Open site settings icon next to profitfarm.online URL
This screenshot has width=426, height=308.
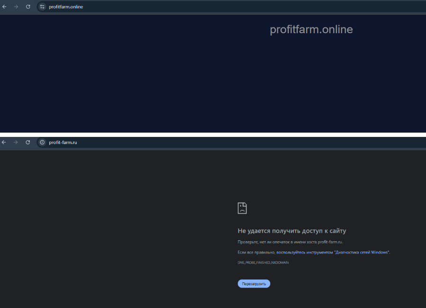(x=42, y=7)
